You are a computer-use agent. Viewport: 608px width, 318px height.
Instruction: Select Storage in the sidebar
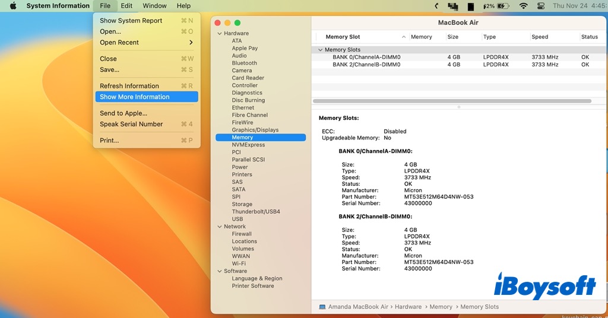pos(242,204)
